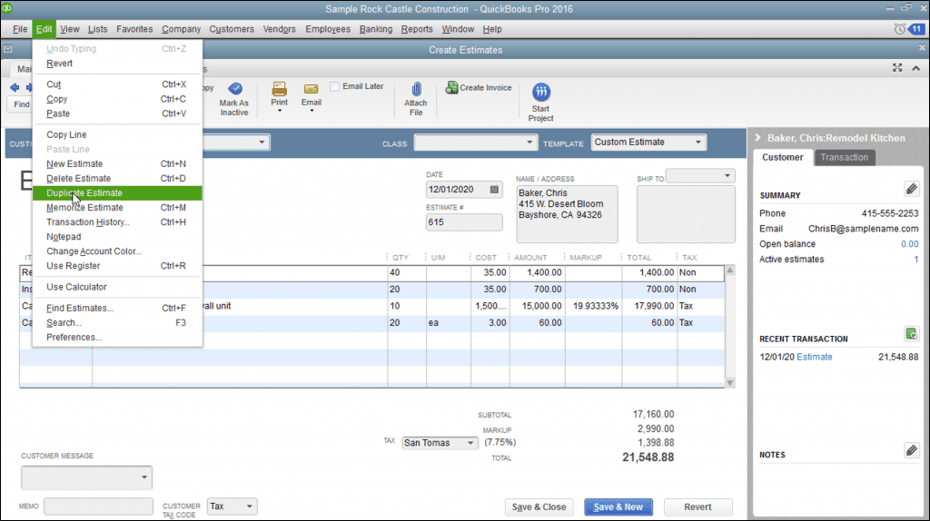Image resolution: width=930 pixels, height=521 pixels.
Task: Click the Print toolbar icon
Action: point(280,89)
